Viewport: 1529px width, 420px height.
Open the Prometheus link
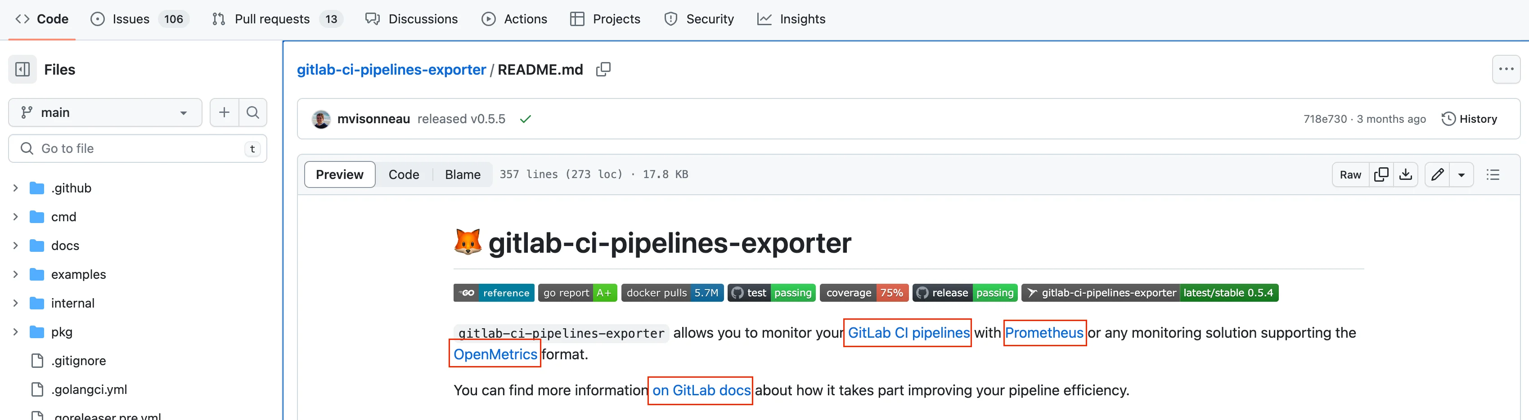1044,333
